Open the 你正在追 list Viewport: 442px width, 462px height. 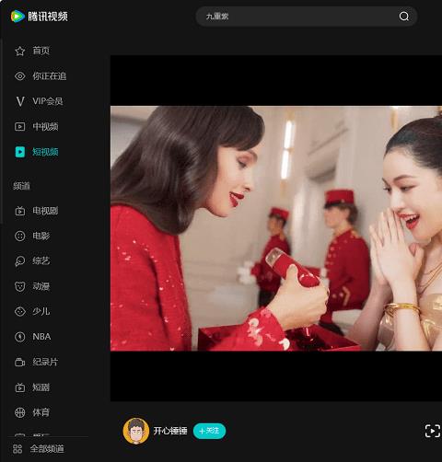50,76
